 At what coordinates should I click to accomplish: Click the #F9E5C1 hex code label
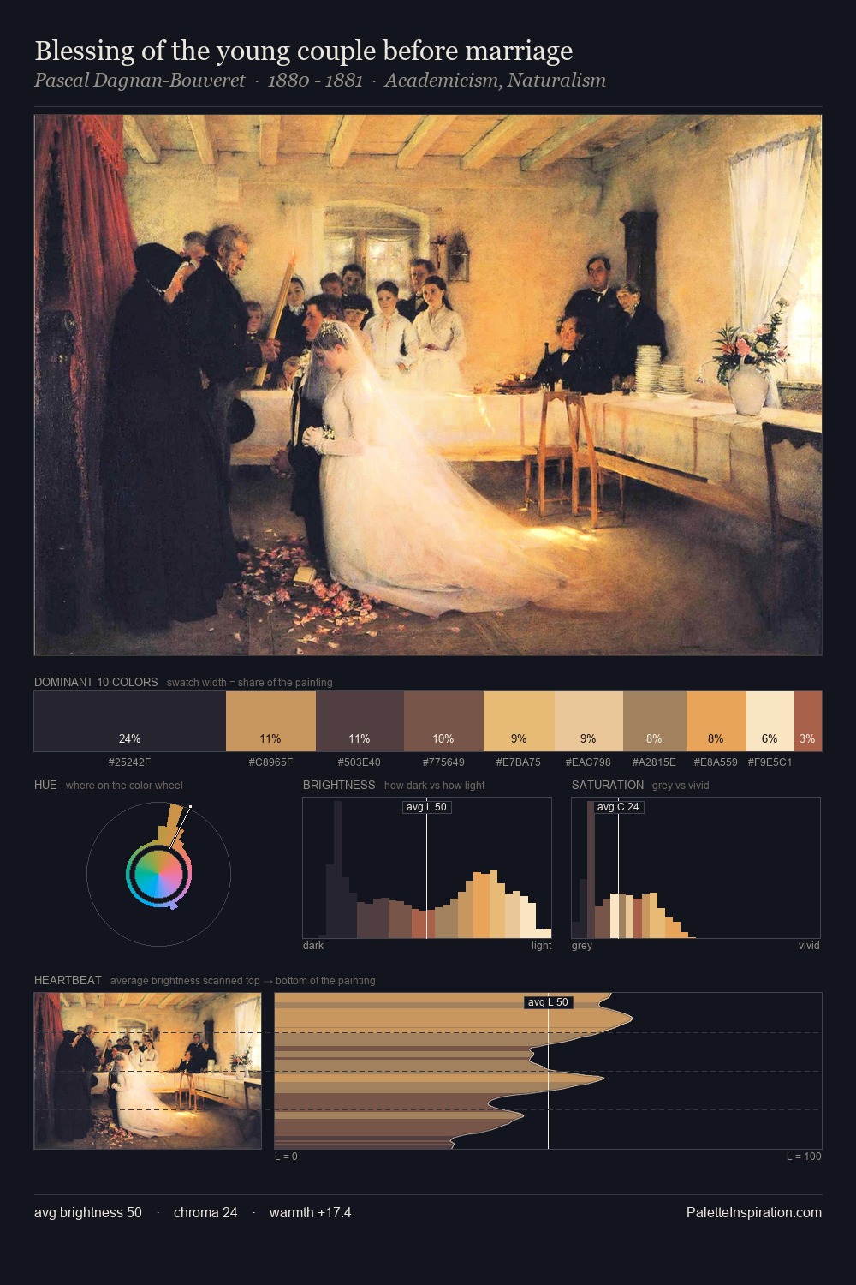[x=770, y=762]
